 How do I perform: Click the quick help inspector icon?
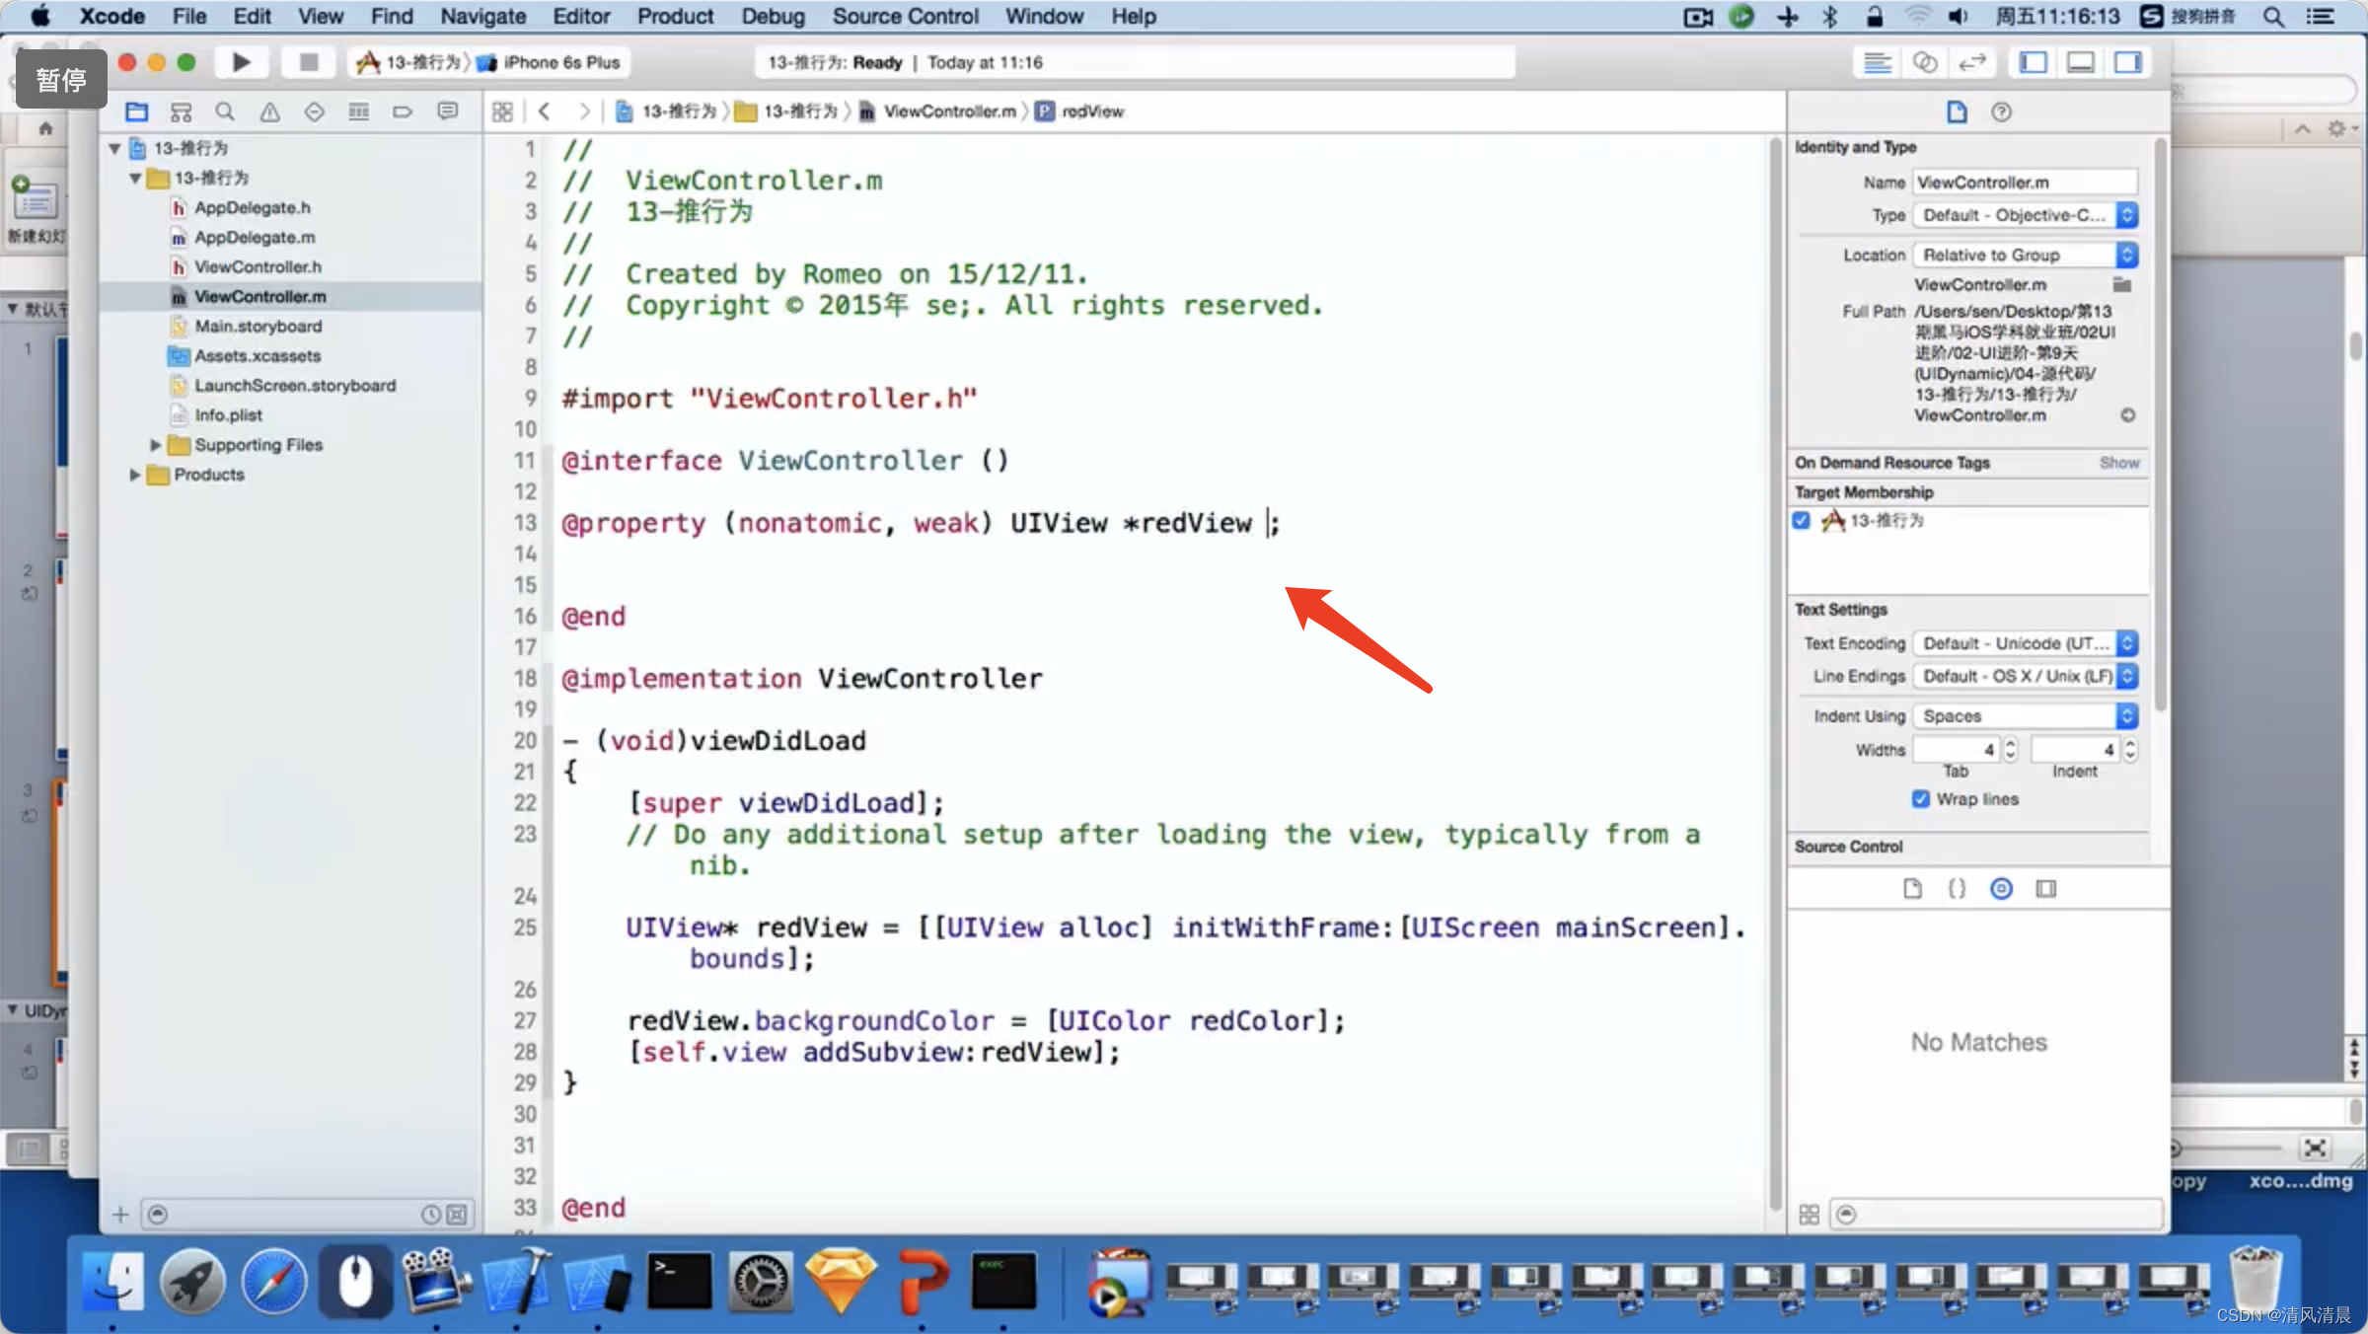click(2002, 111)
